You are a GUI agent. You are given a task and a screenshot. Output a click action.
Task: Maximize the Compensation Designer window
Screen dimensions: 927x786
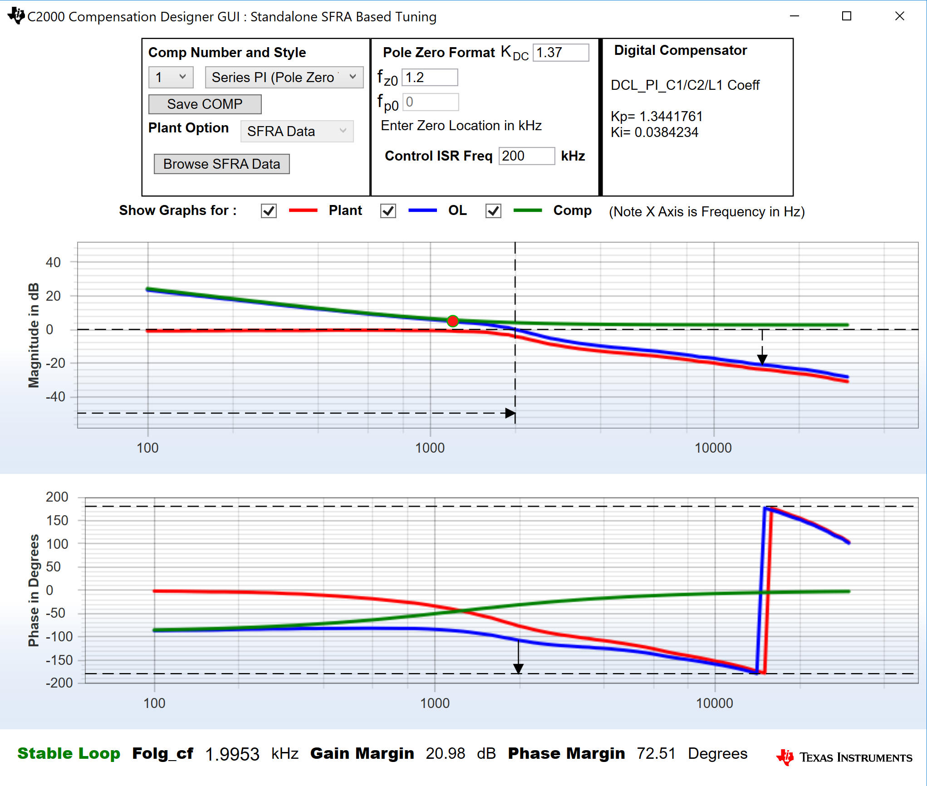click(847, 16)
